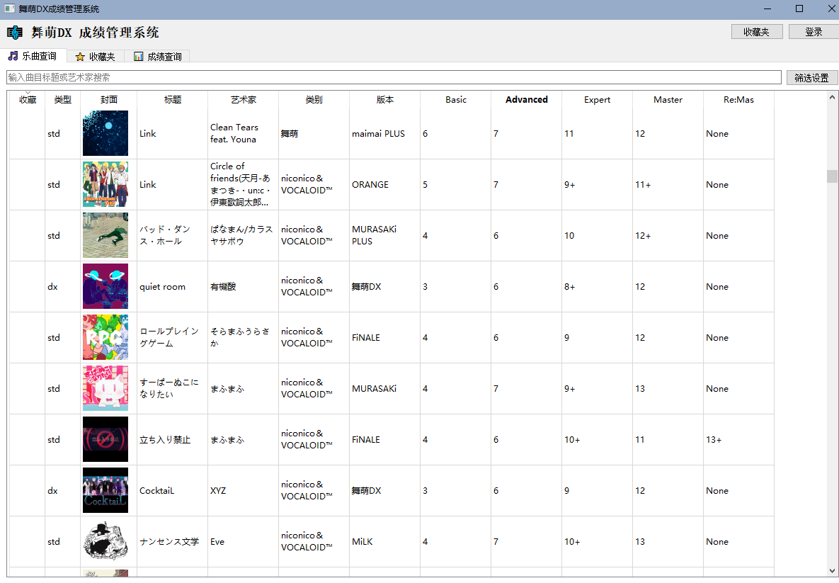The width and height of the screenshot is (839, 583).
Task: Click the 12+ Master cell of バッド・ダンス・ホール
Action: (668, 235)
